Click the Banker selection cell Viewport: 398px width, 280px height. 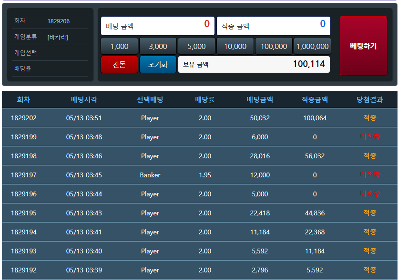point(150,175)
